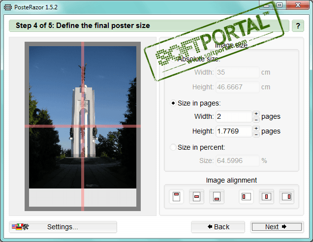Align image to horizontal center
This screenshot has height=242, width=313.
[266, 196]
